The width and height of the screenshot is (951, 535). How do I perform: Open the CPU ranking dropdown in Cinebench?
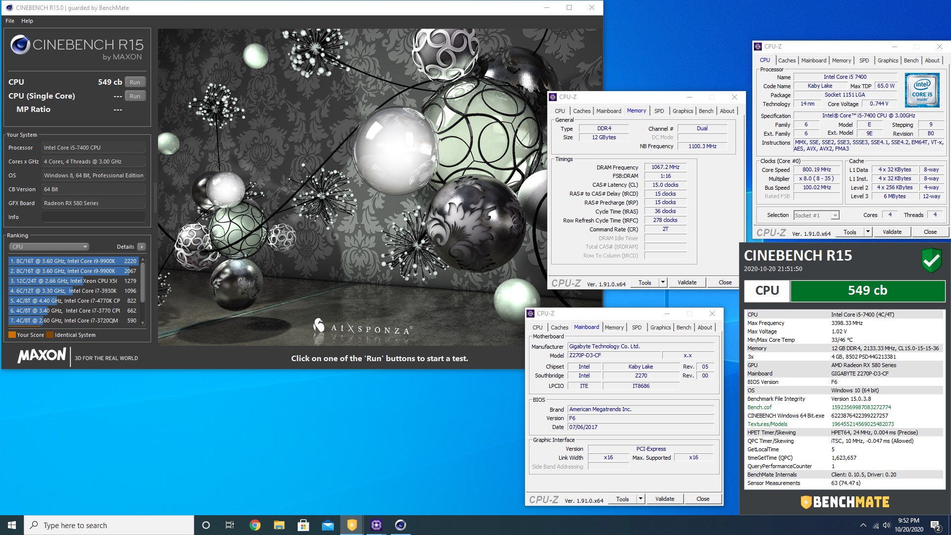(49, 247)
